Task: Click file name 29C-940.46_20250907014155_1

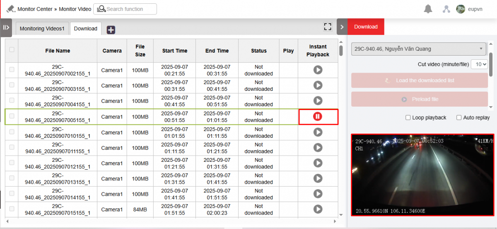Action: pyautogui.click(x=58, y=194)
